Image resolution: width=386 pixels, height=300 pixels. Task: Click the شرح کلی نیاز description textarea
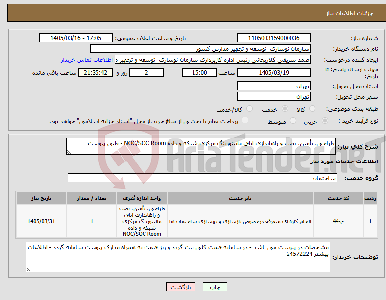click(201, 146)
